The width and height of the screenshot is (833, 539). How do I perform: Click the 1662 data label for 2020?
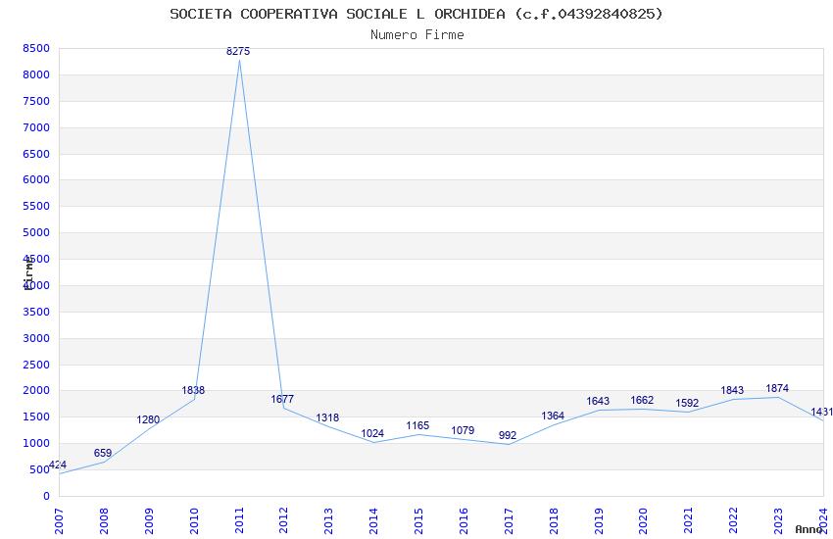(642, 401)
